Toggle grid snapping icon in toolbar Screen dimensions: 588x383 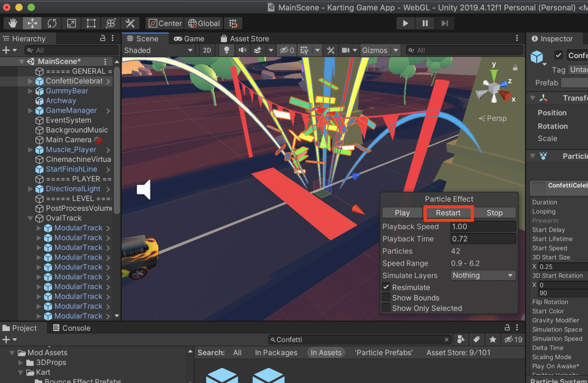pos(234,23)
